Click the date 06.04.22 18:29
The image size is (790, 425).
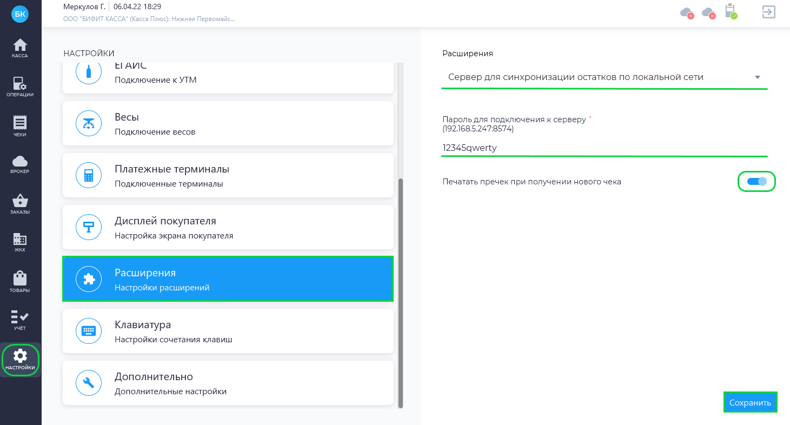coord(137,6)
